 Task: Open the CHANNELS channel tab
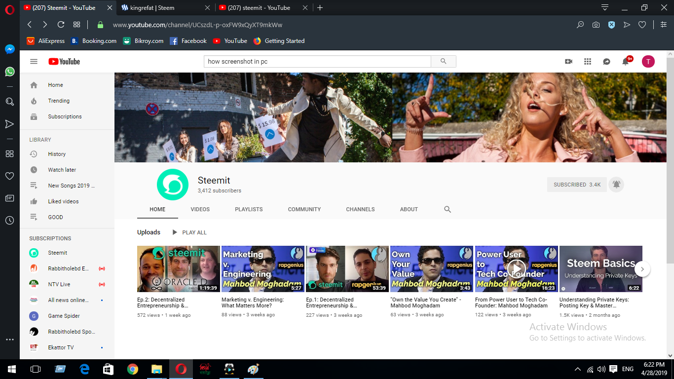[x=360, y=209]
